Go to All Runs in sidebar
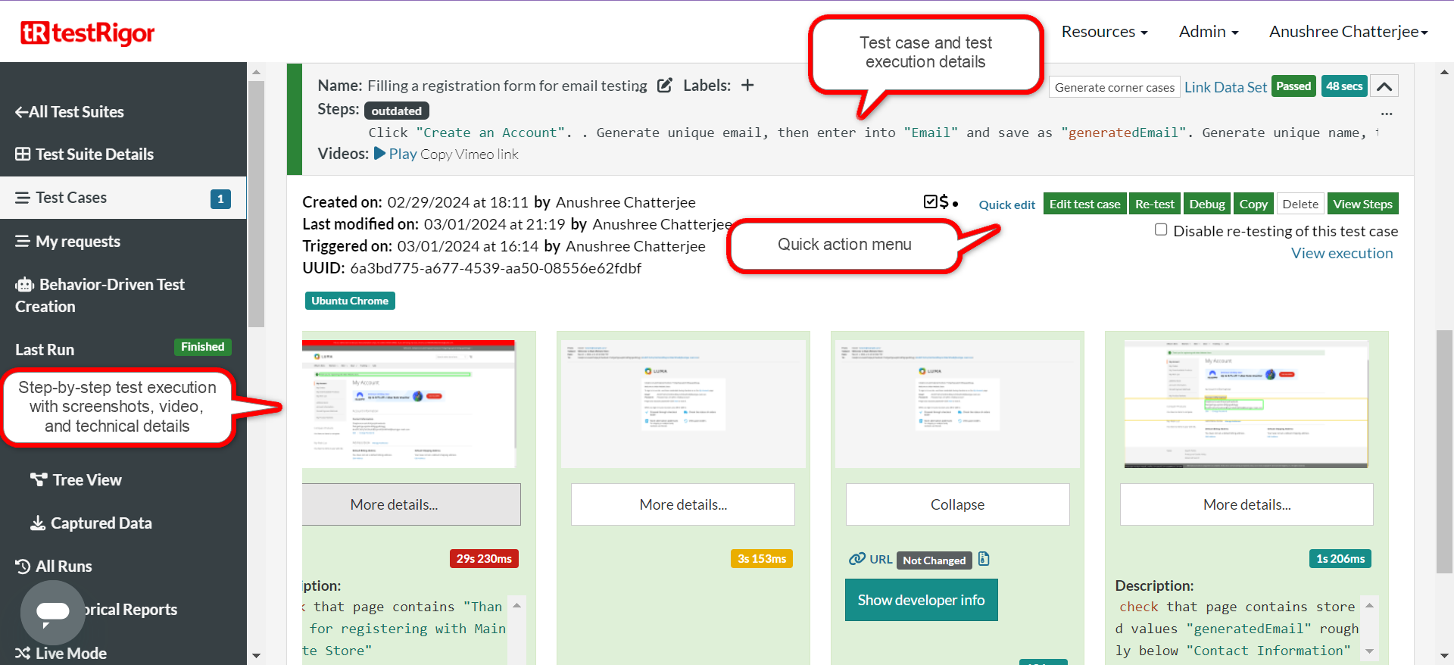1454x665 pixels. (64, 567)
